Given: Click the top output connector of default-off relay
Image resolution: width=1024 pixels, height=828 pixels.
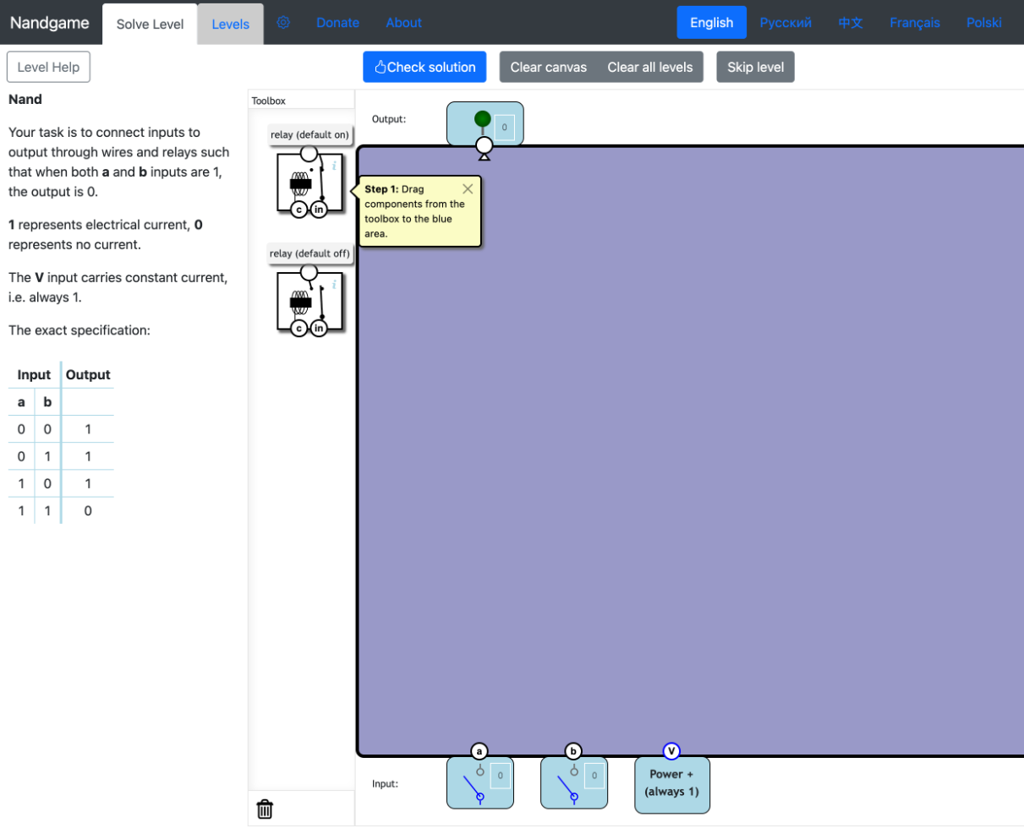Looking at the screenshot, I should pyautogui.click(x=309, y=272).
